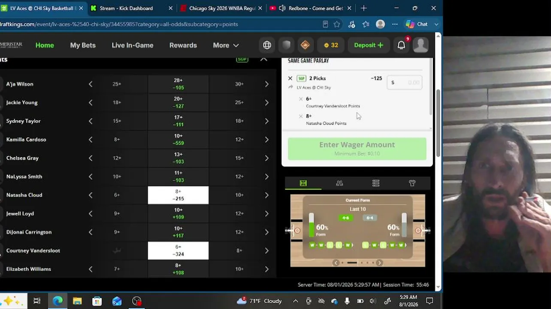Select DiJonai Carrington 10+ points at +117
The height and width of the screenshot is (309, 551).
coord(179,232)
